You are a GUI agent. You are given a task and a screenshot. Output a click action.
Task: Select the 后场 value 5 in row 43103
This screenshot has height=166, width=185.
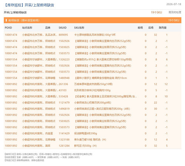(156, 90)
